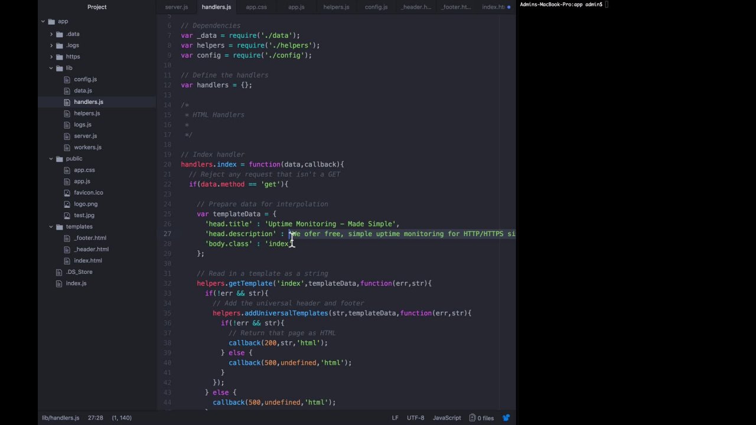Click the lib/handlers.js path in status bar

60,418
